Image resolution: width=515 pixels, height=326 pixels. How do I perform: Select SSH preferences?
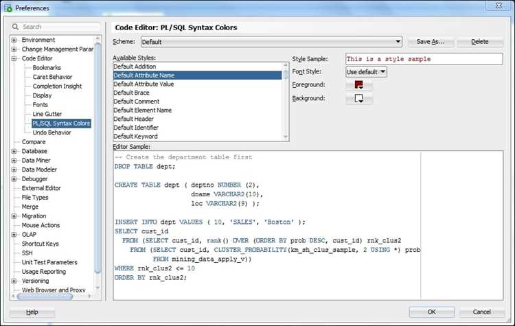coord(27,253)
